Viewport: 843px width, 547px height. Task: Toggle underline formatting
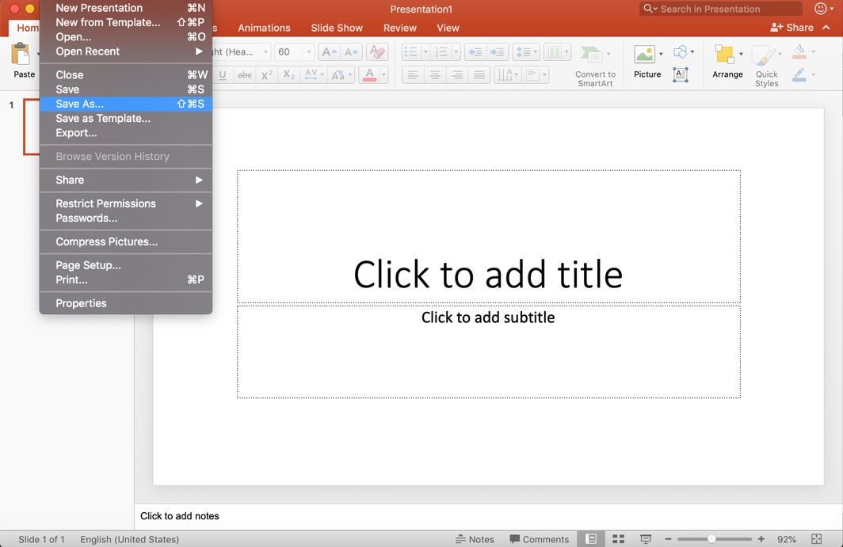(x=222, y=74)
